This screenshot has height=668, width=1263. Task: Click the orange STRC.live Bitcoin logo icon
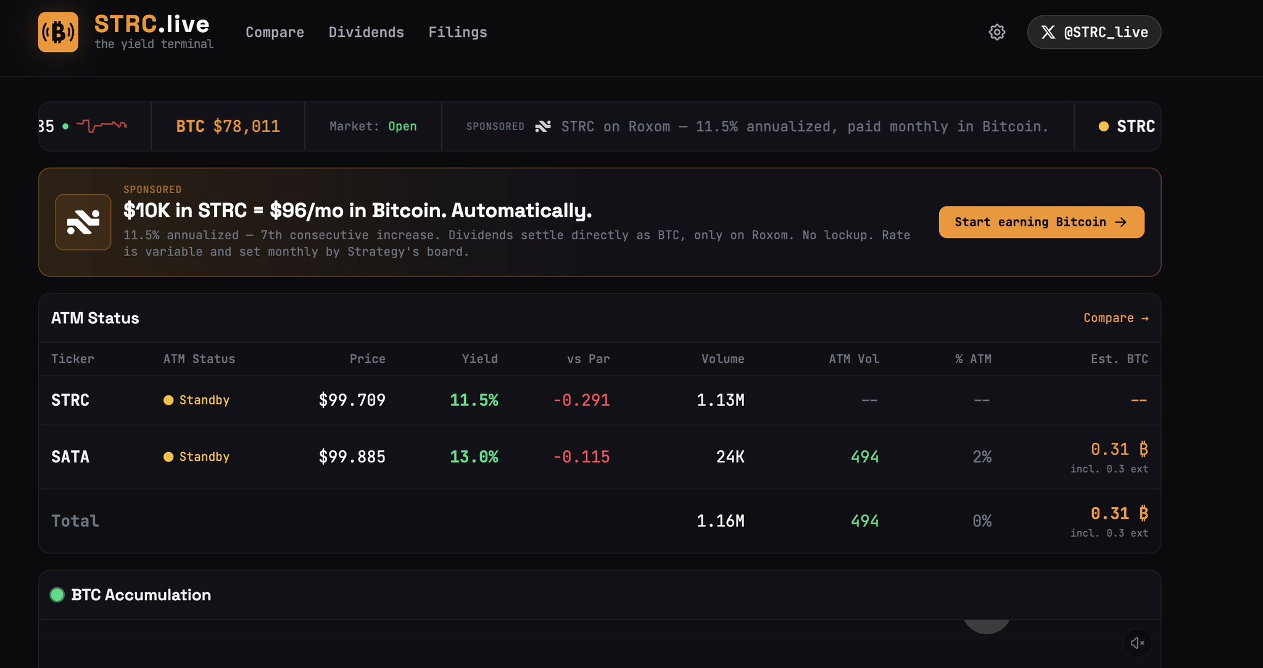tap(58, 32)
